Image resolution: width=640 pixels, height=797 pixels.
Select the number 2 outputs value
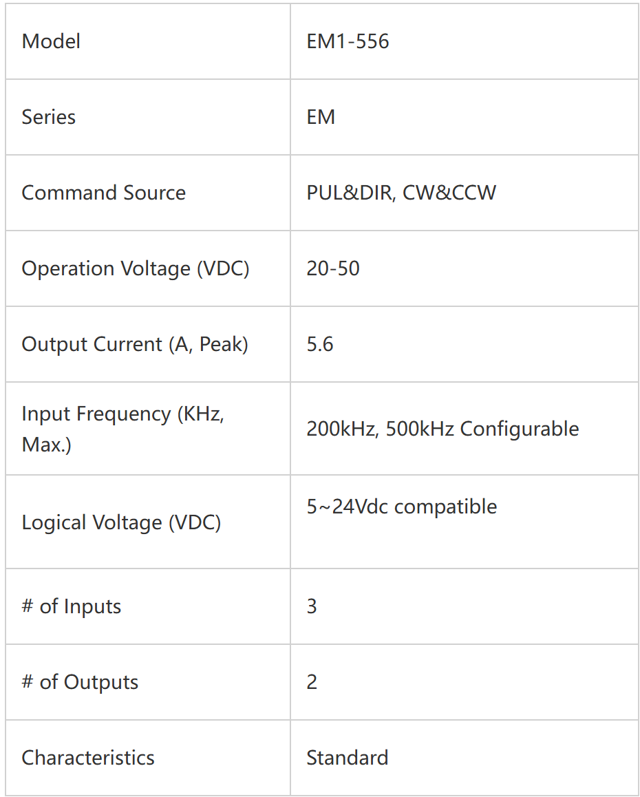(312, 682)
